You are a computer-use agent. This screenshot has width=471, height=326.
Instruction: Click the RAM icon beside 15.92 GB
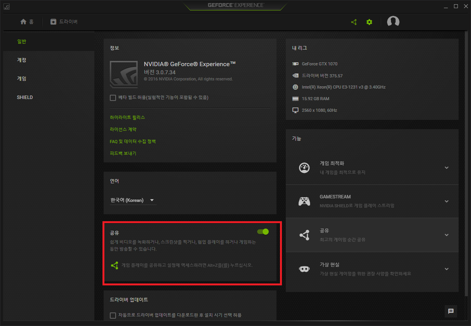295,99
